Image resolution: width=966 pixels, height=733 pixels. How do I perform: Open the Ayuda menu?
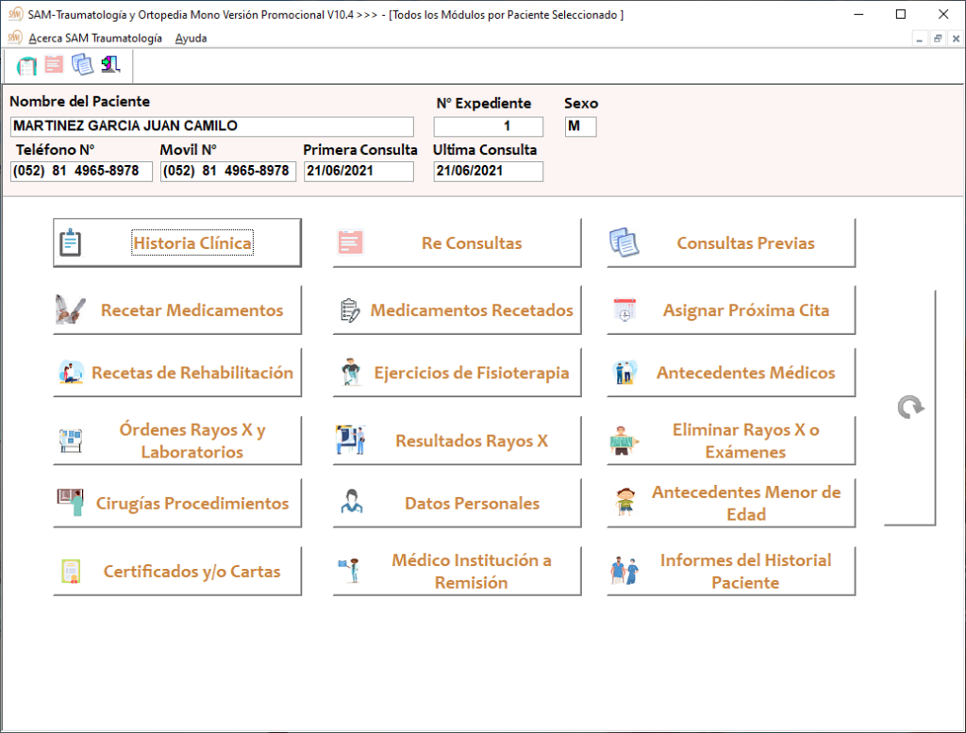[x=191, y=38]
